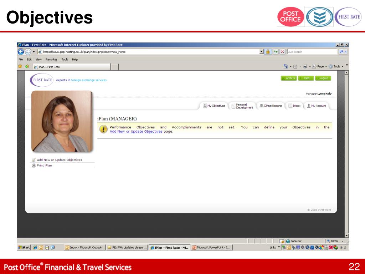Screen dimensions: 365x274
Task: Click the Print icon in command bar
Action: (x=305, y=66)
